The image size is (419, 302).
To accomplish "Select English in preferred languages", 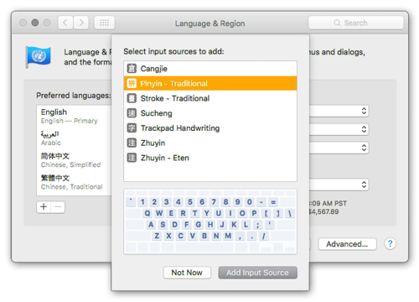I will coord(74,116).
